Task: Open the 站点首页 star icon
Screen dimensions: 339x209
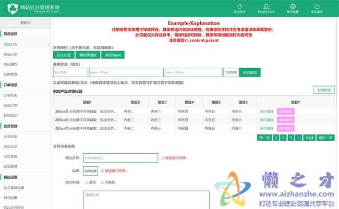Action: [x=239, y=6]
